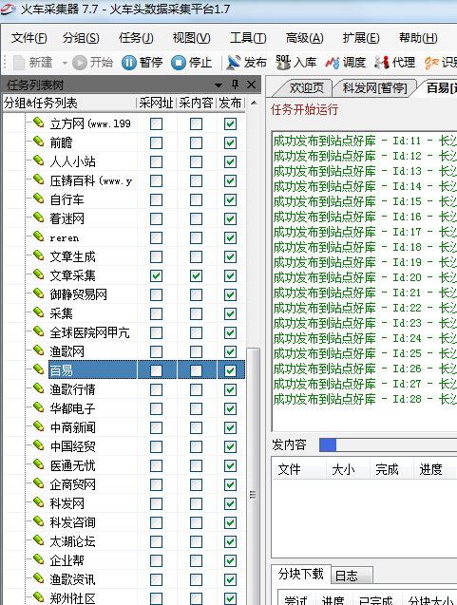Toggle 发布 checkbox for 前瞻 task
Viewport: 457px width, 605px height.
231,142
